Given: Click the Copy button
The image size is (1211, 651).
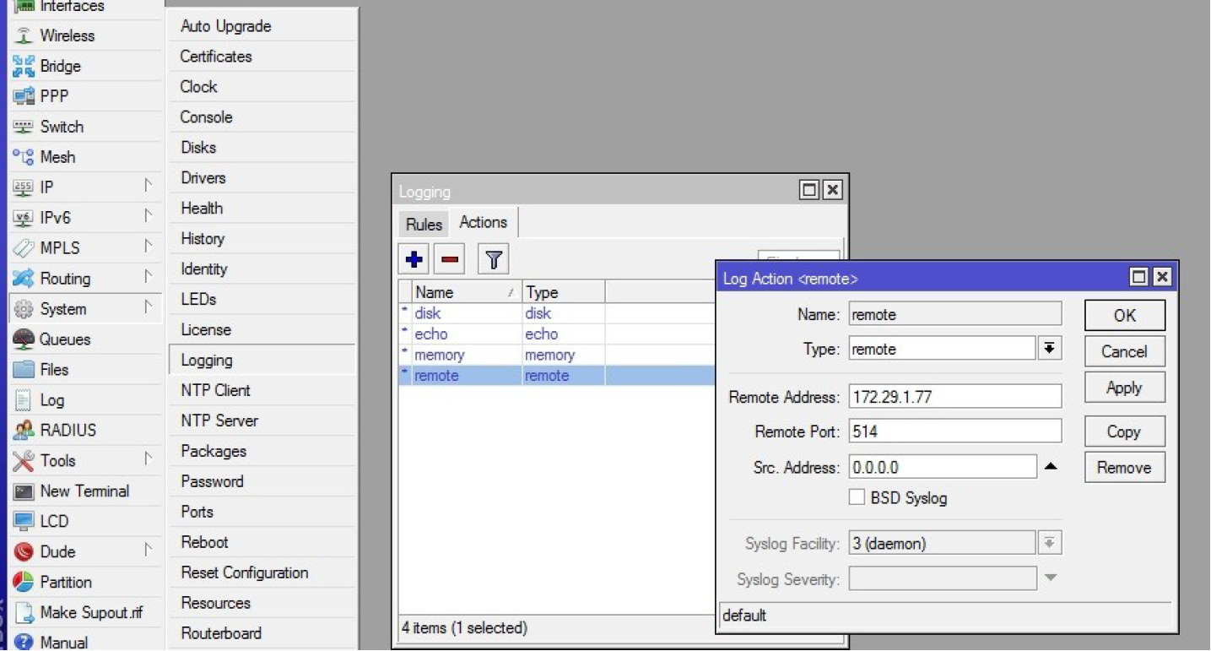Looking at the screenshot, I should point(1123,431).
